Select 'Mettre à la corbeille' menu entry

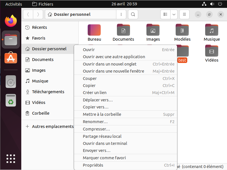pos(102,114)
